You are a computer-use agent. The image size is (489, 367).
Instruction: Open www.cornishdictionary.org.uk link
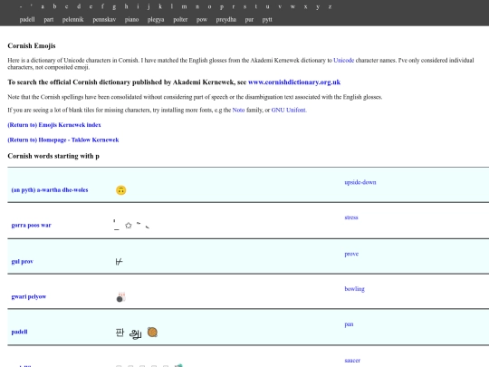pos(294,82)
